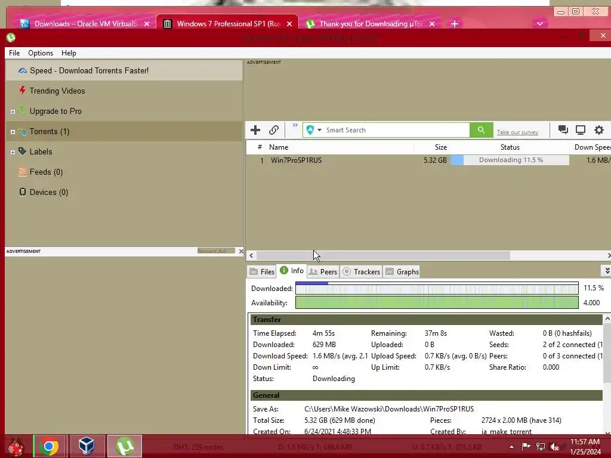611x458 pixels.
Task: Open the Options menu
Action: click(x=41, y=53)
